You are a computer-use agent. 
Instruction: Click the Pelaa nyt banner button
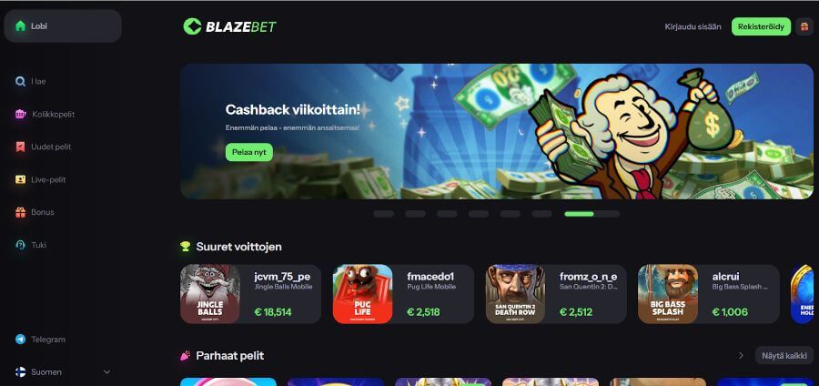pos(249,152)
